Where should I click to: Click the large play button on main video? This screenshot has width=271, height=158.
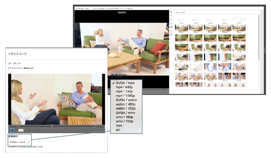pos(122,49)
